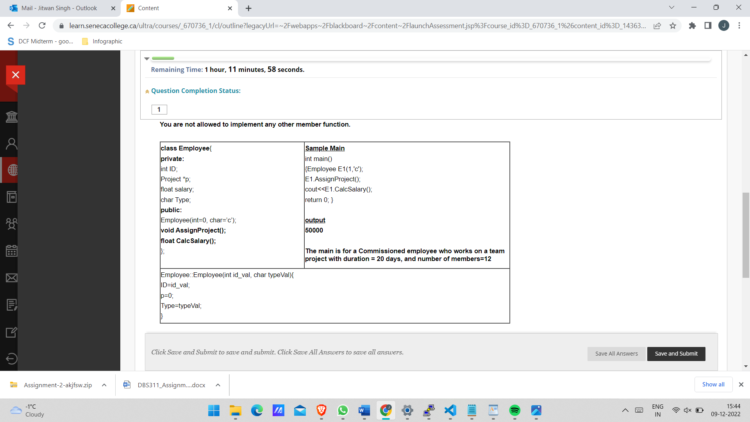Click the settings gear icon in taskbar

point(407,410)
